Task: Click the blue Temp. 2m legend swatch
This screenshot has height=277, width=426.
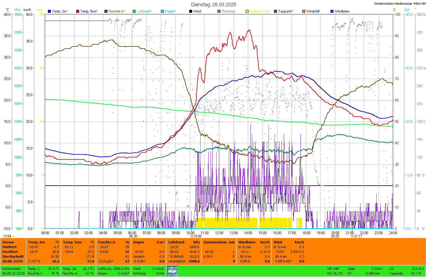Action: 49,11
